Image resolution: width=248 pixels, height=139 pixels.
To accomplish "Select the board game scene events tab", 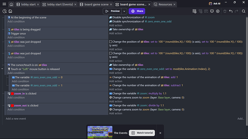I will pos(131,4).
